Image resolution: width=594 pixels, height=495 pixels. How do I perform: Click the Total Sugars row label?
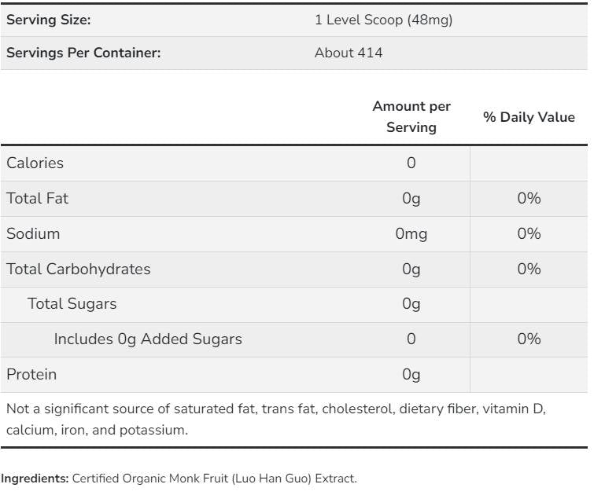[72, 304]
